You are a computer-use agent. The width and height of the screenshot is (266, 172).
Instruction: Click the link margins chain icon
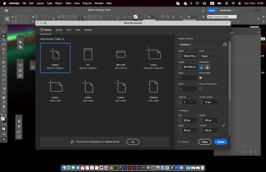click(223, 125)
